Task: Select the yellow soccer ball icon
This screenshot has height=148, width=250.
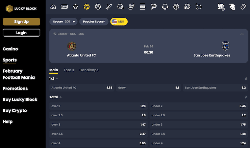Action: pos(86,7)
